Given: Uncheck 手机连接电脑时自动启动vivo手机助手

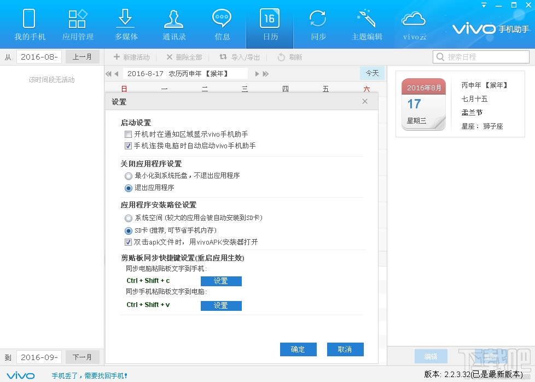Looking at the screenshot, I should pos(129,146).
